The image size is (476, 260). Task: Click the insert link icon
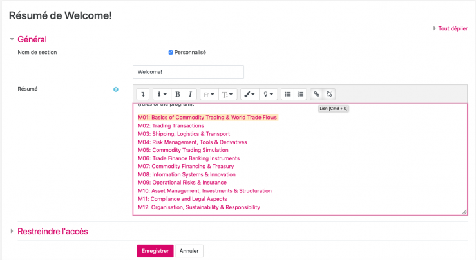tap(316, 94)
